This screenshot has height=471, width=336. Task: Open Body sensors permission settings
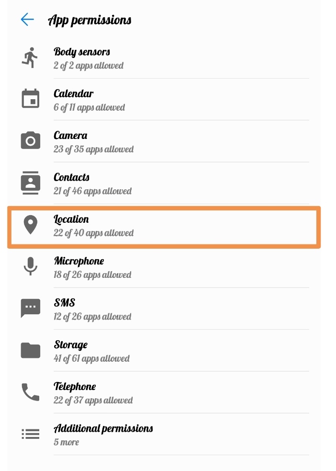pyautogui.click(x=163, y=58)
